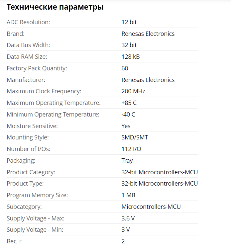
Task: Click the Maximum Operating Temperature label
Action: [54, 103]
